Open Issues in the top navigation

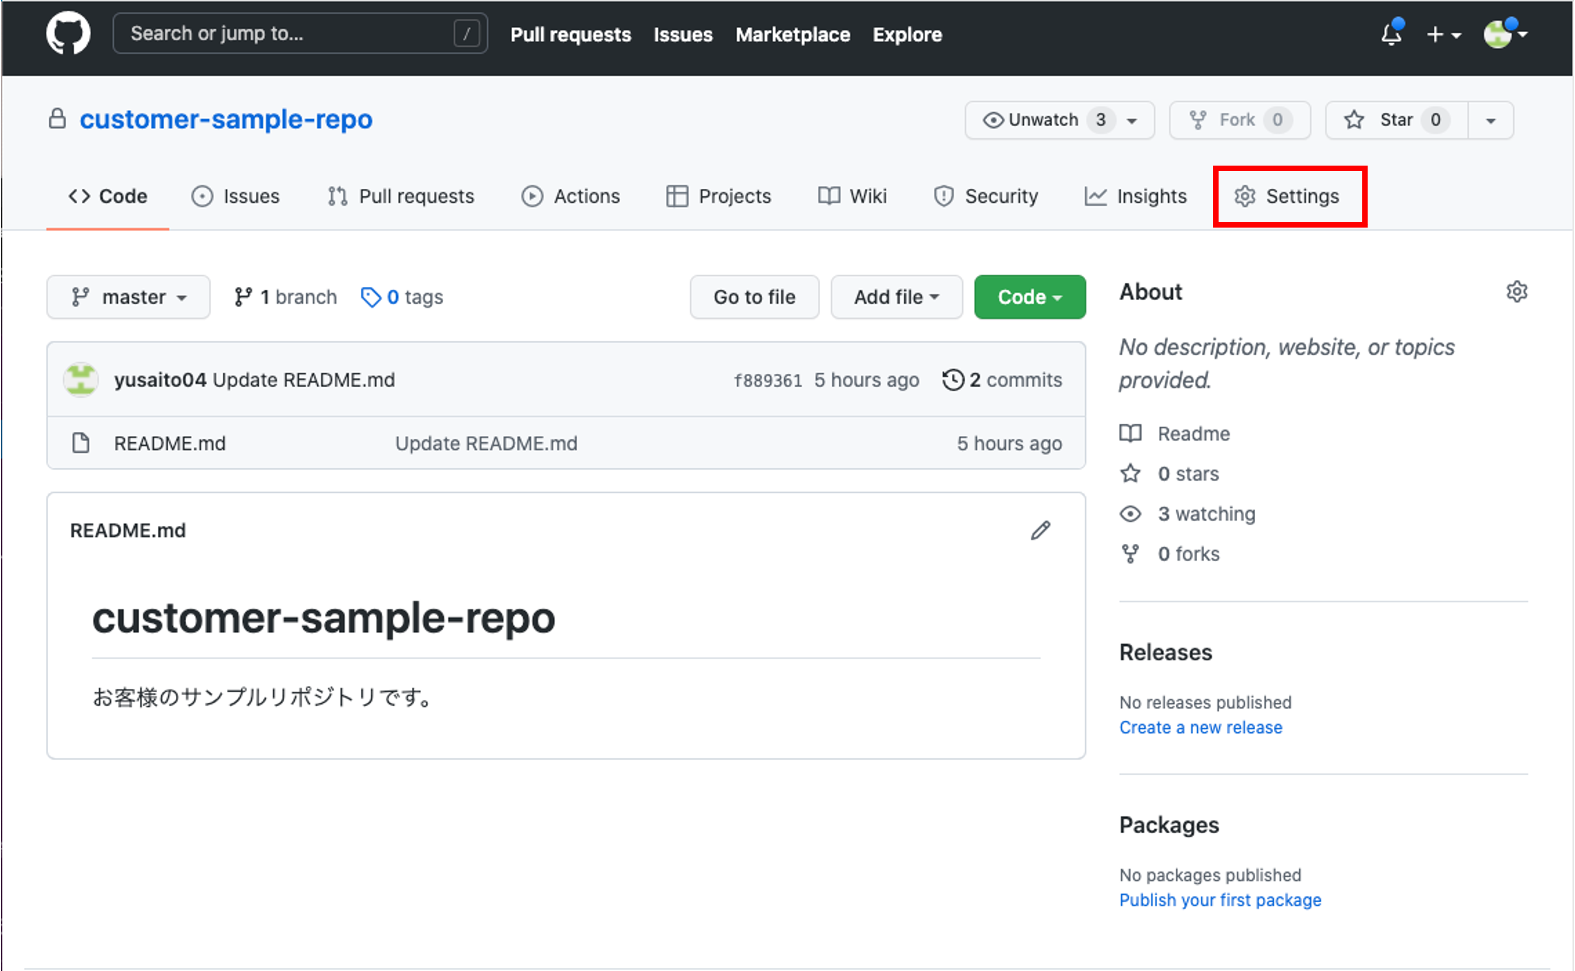(x=683, y=35)
